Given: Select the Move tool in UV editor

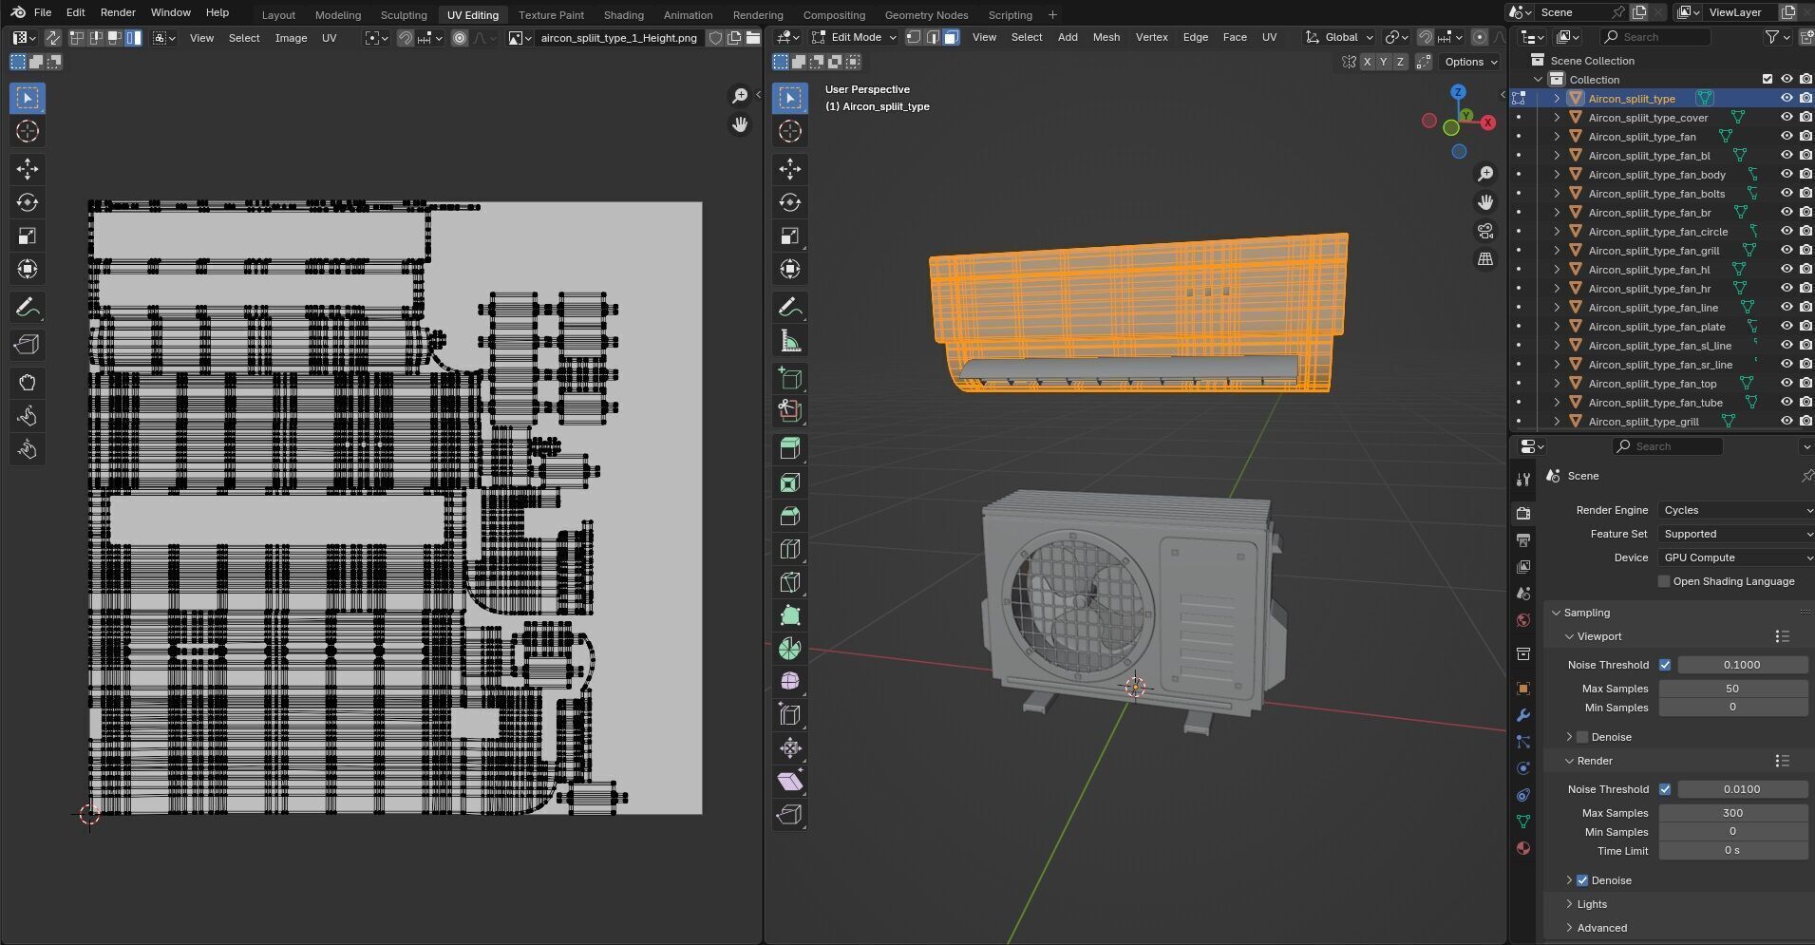Looking at the screenshot, I should pos(28,169).
